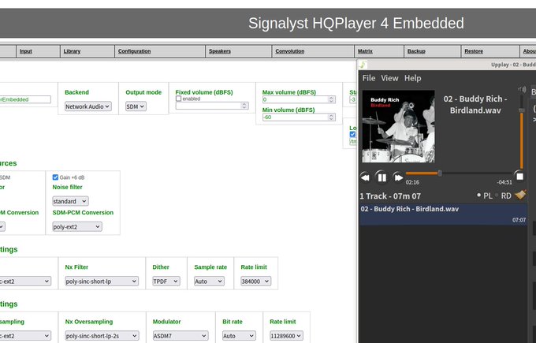The height and width of the screenshot is (343, 536).
Task: Open the Convolution tab
Action: (289, 51)
